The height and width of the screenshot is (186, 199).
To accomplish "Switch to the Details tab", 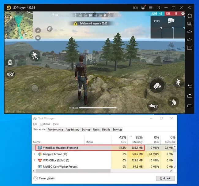I will click(x=106, y=130).
